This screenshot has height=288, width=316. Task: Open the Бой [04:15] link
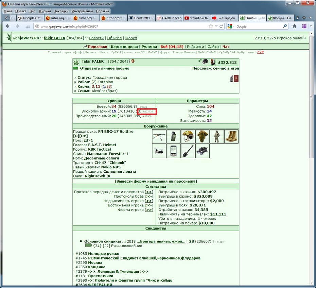(172, 47)
